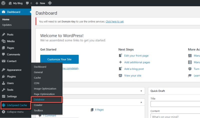Image resolution: width=200 pixels, height=118 pixels.
Task: Click the edit icon beside front page link
Action: [120, 55]
